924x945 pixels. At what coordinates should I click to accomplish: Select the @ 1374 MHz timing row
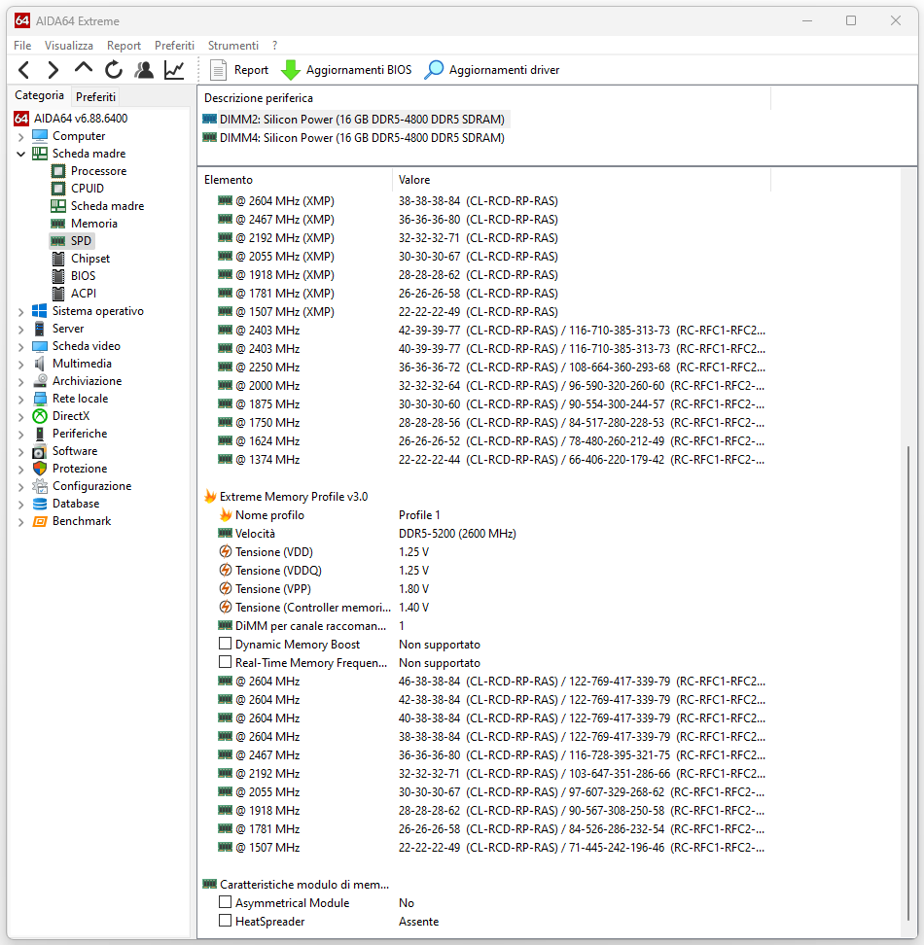(x=492, y=459)
